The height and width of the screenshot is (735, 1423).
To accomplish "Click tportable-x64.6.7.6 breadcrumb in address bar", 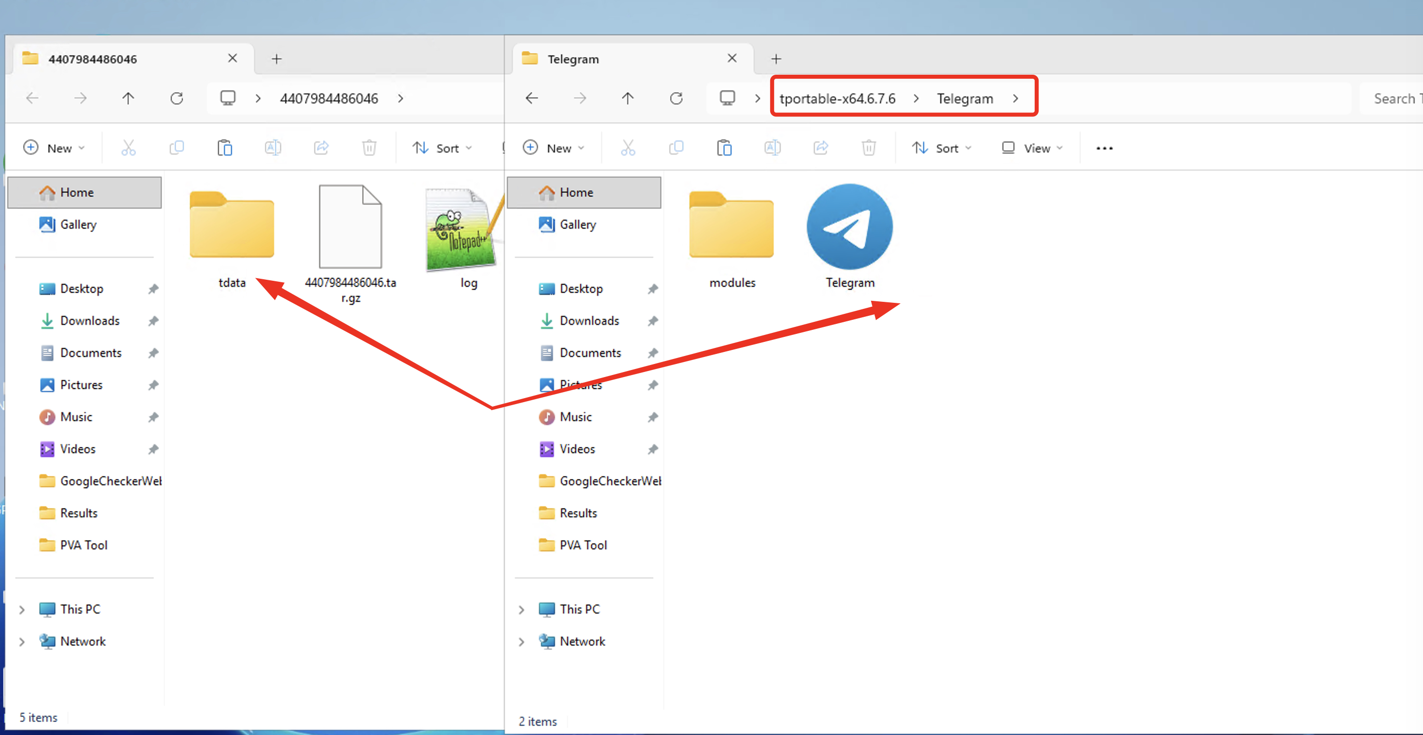I will [x=837, y=98].
